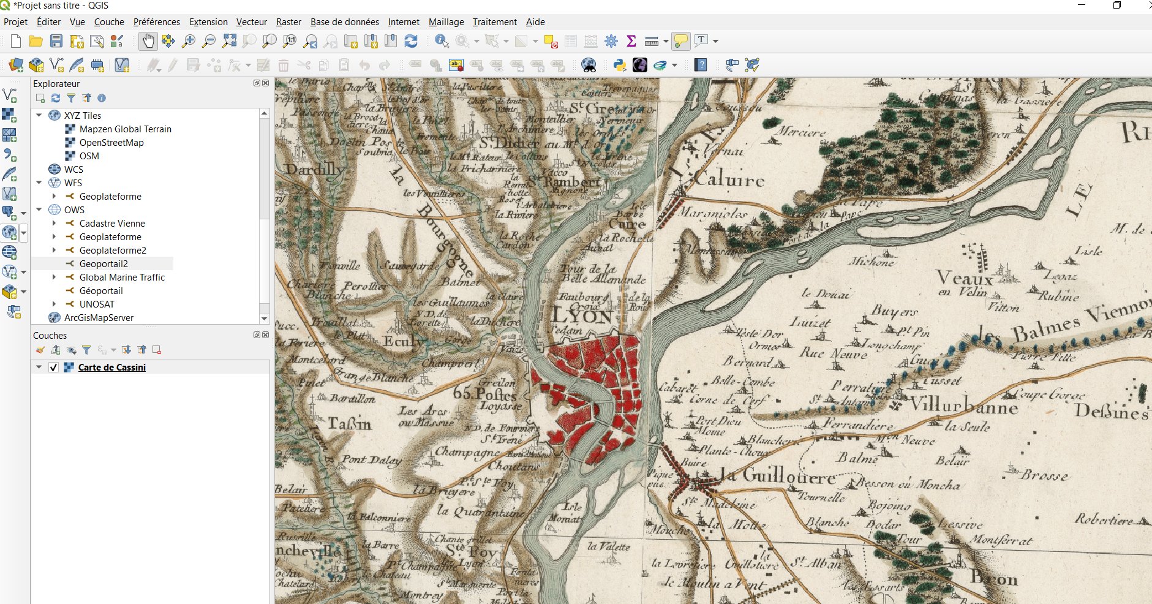Collapse the WFS tree node
The width and height of the screenshot is (1152, 604).
(39, 183)
